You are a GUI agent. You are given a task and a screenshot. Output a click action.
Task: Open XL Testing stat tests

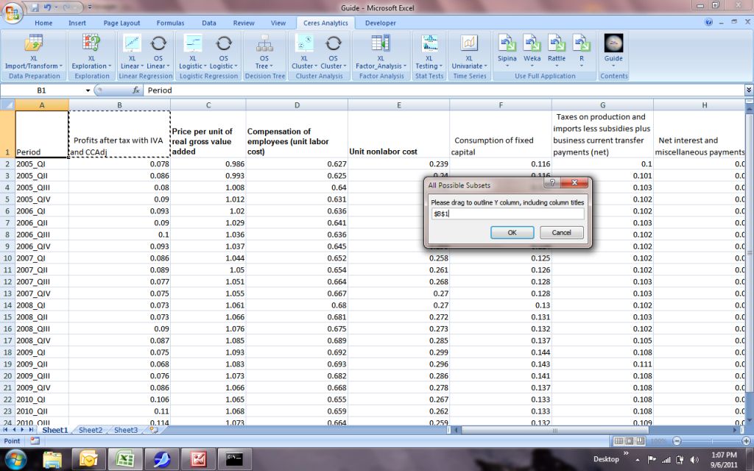[x=429, y=52]
